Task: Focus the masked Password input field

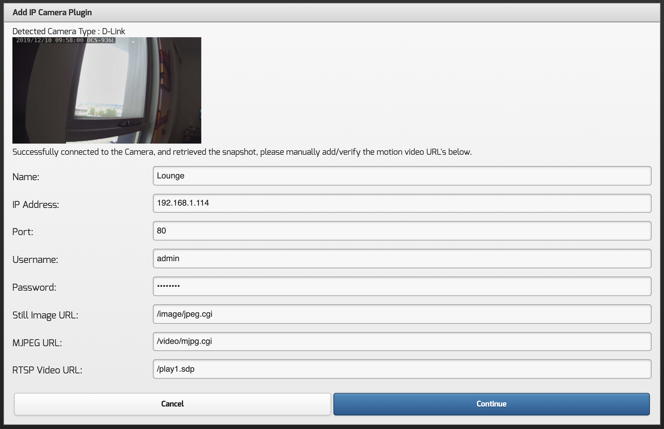Action: click(402, 286)
